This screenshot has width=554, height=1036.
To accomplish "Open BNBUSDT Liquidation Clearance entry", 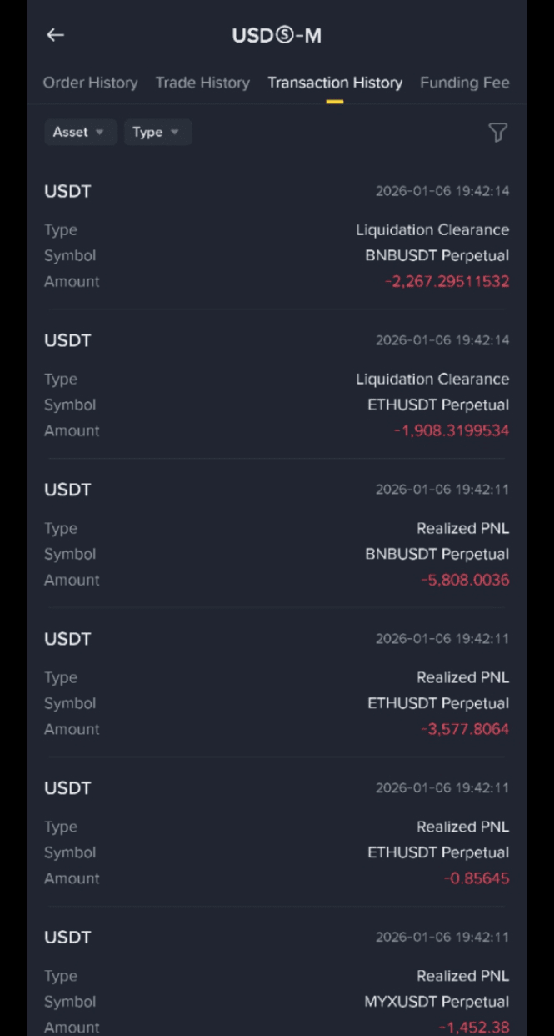I will click(277, 235).
